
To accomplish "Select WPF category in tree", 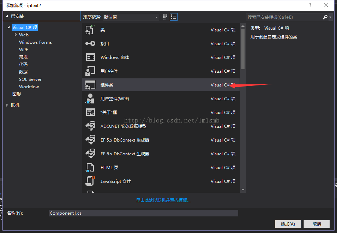I will (23, 49).
